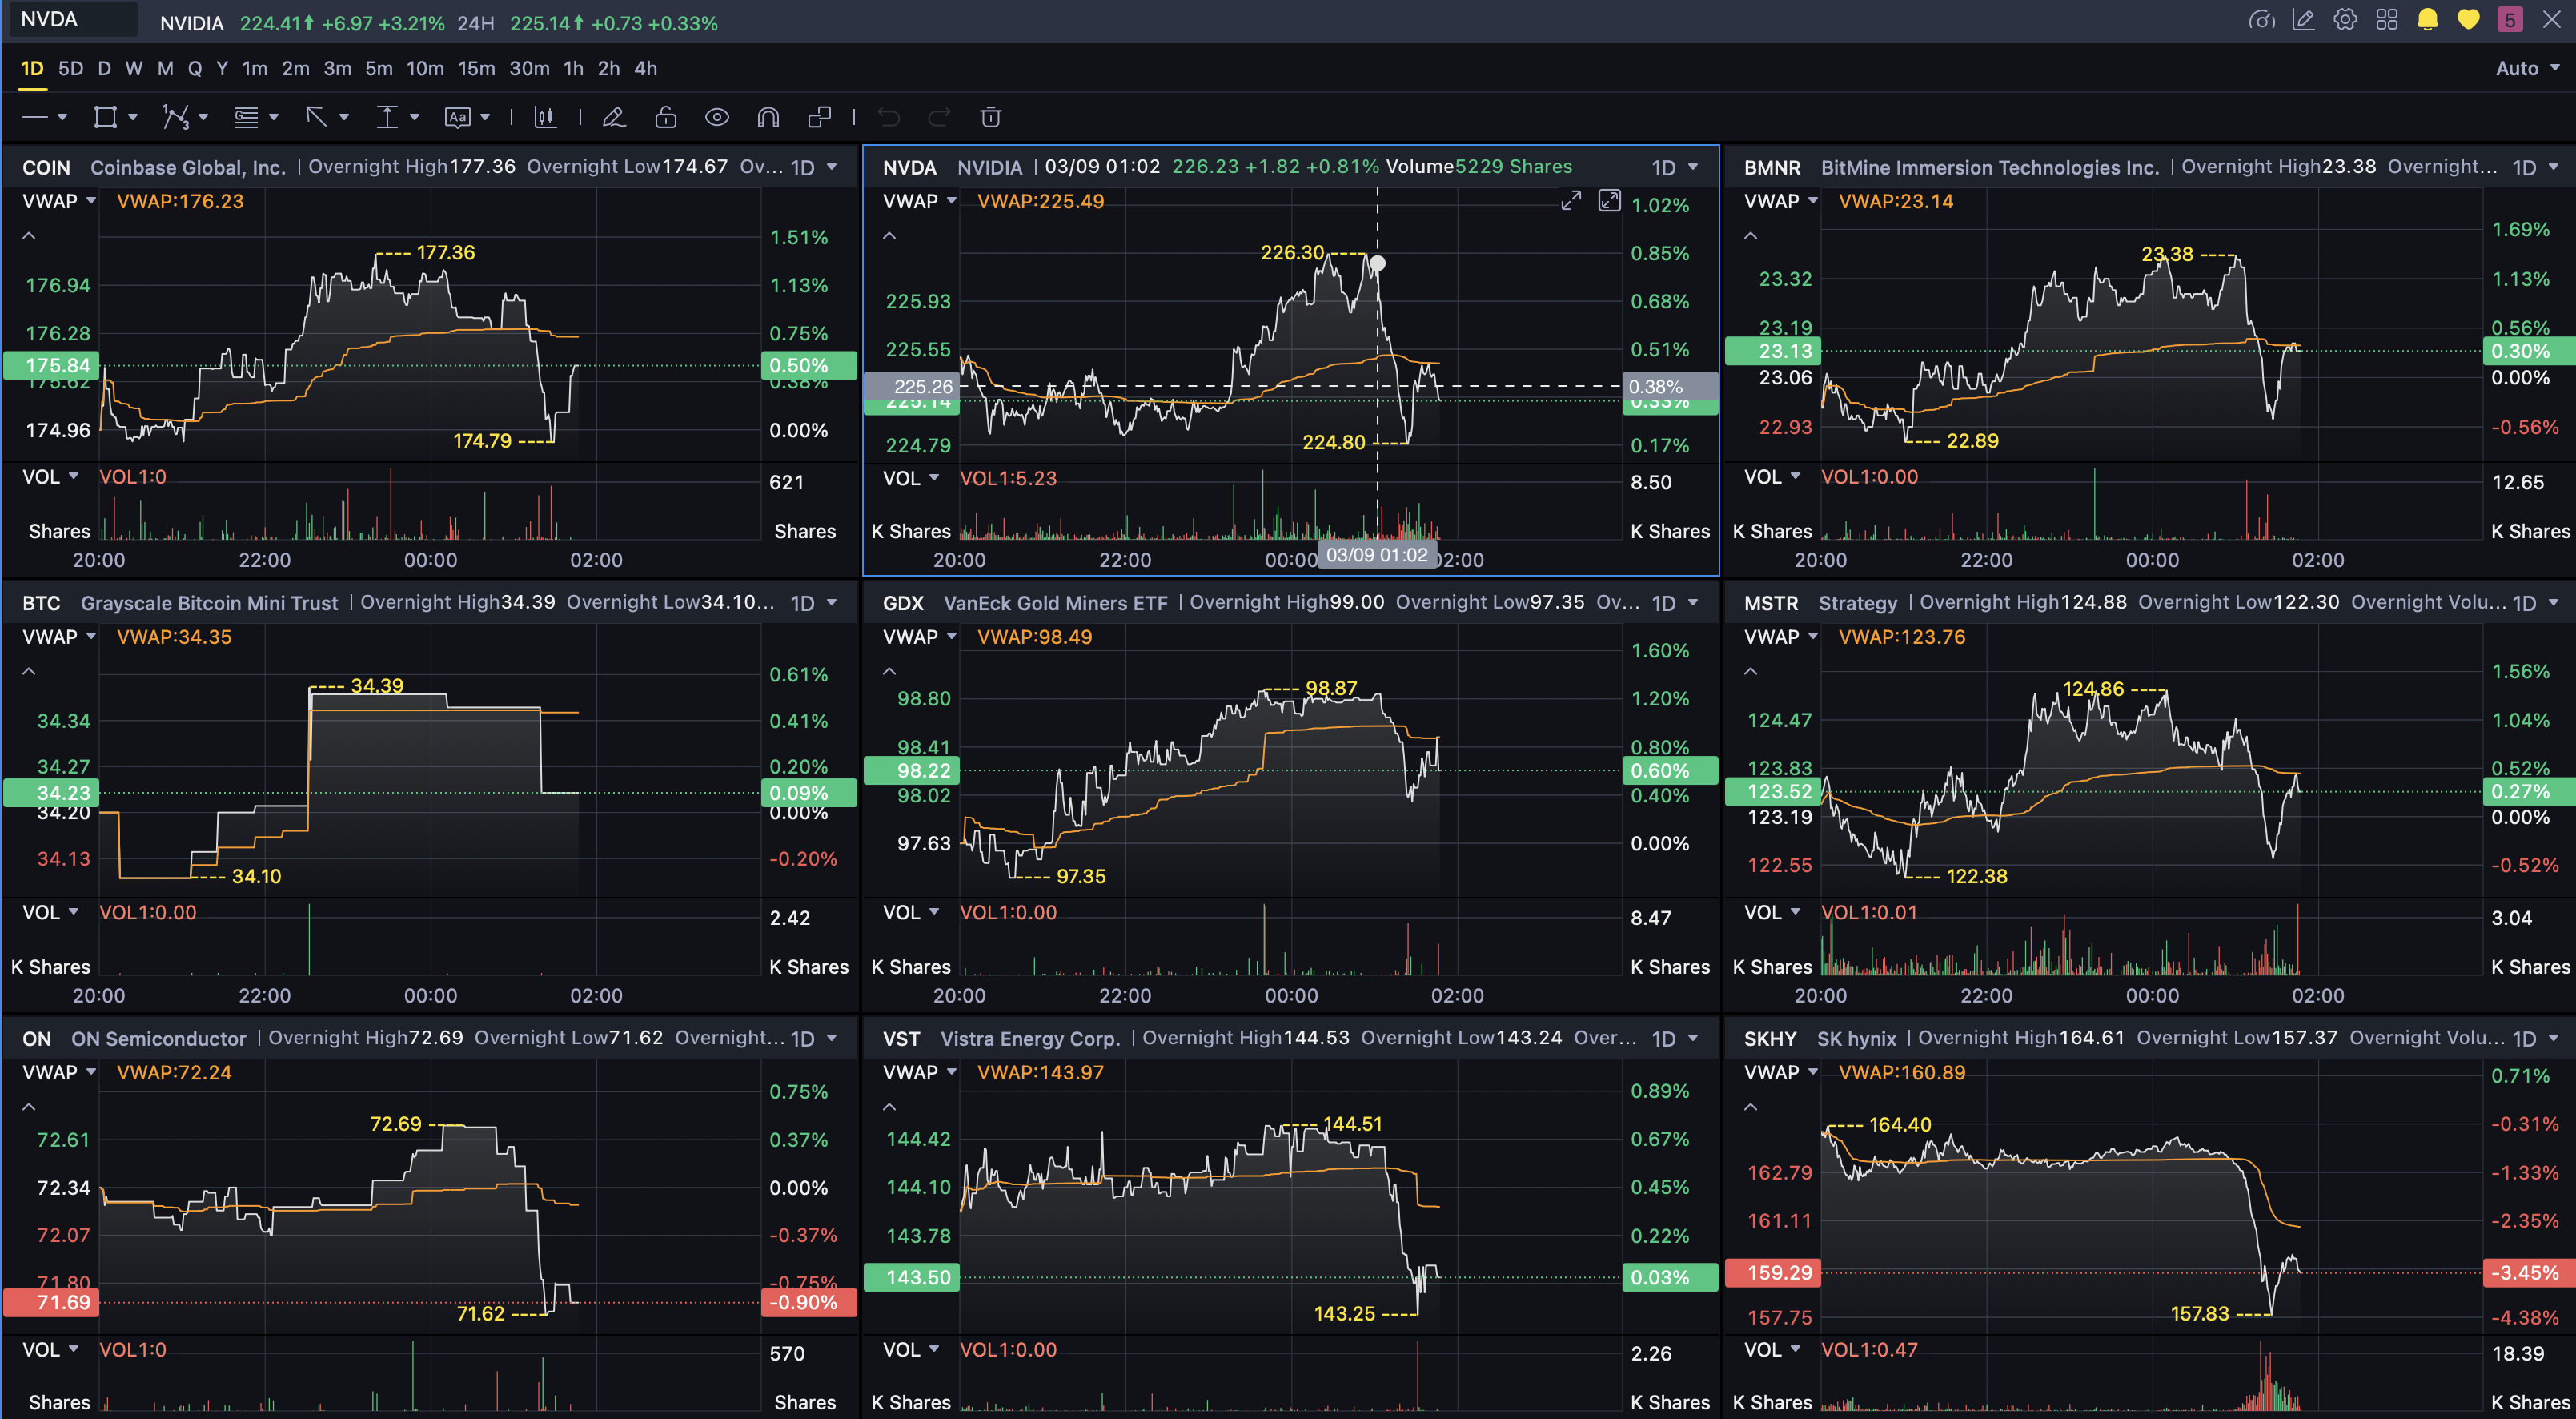Select the arrow drawing tool
The width and height of the screenshot is (2576, 1419).
pyautogui.click(x=316, y=117)
